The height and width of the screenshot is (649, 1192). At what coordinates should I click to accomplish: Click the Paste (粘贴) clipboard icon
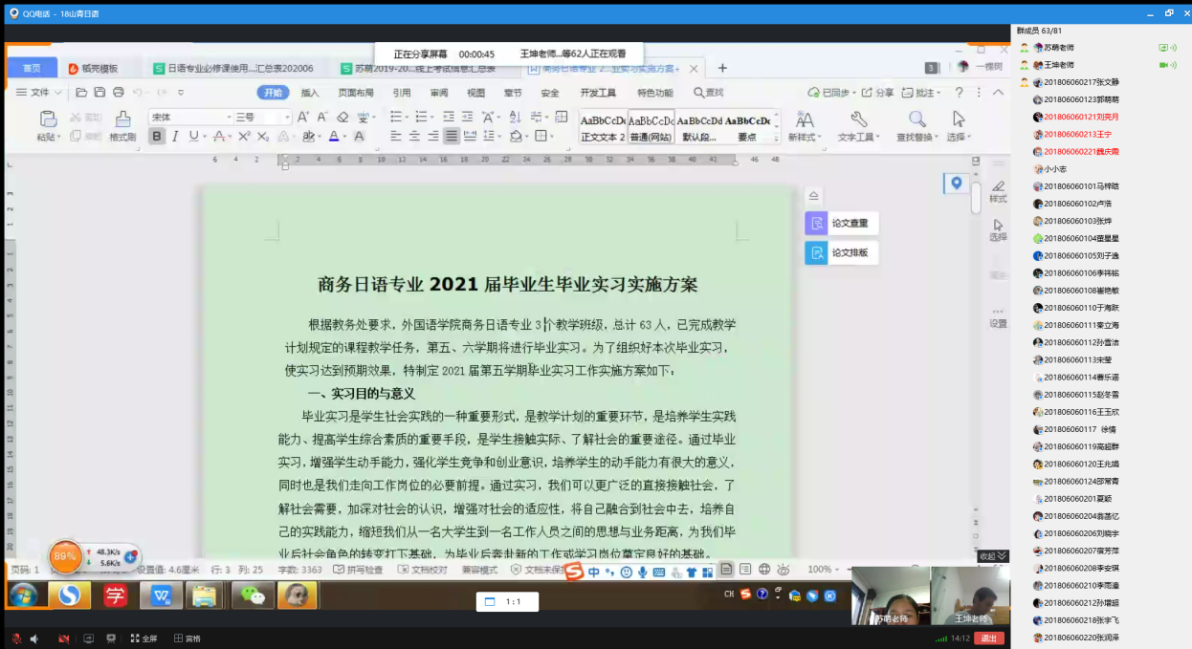click(x=47, y=119)
